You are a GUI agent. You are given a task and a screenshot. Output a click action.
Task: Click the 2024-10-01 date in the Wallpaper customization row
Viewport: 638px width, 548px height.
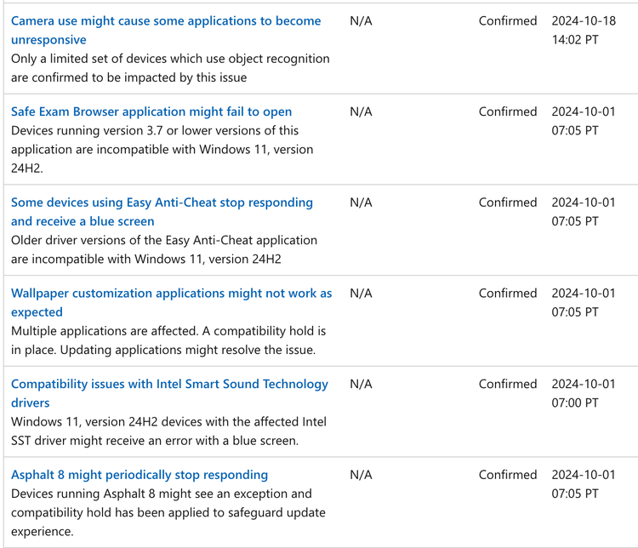tap(584, 302)
